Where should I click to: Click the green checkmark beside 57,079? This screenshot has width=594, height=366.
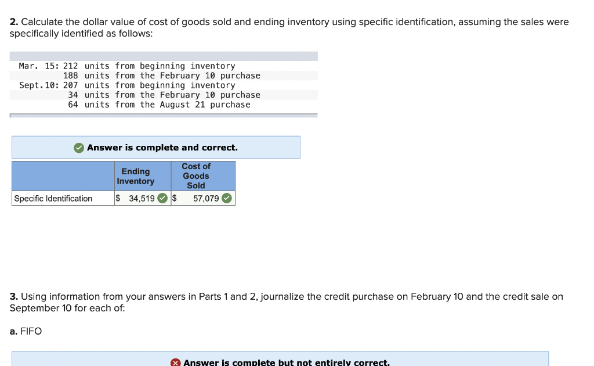coord(227,198)
